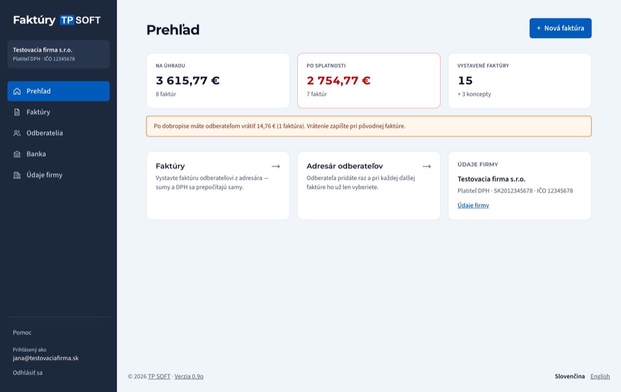Viewport: 621px width, 392px height.
Task: Select the Slovenčina language option
Action: 570,376
